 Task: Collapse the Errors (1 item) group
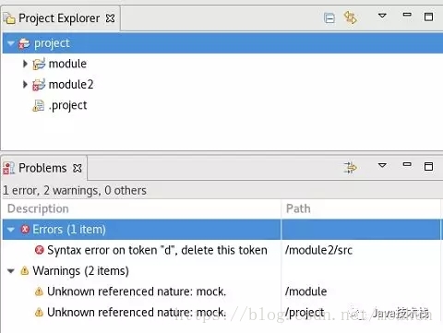point(11,230)
